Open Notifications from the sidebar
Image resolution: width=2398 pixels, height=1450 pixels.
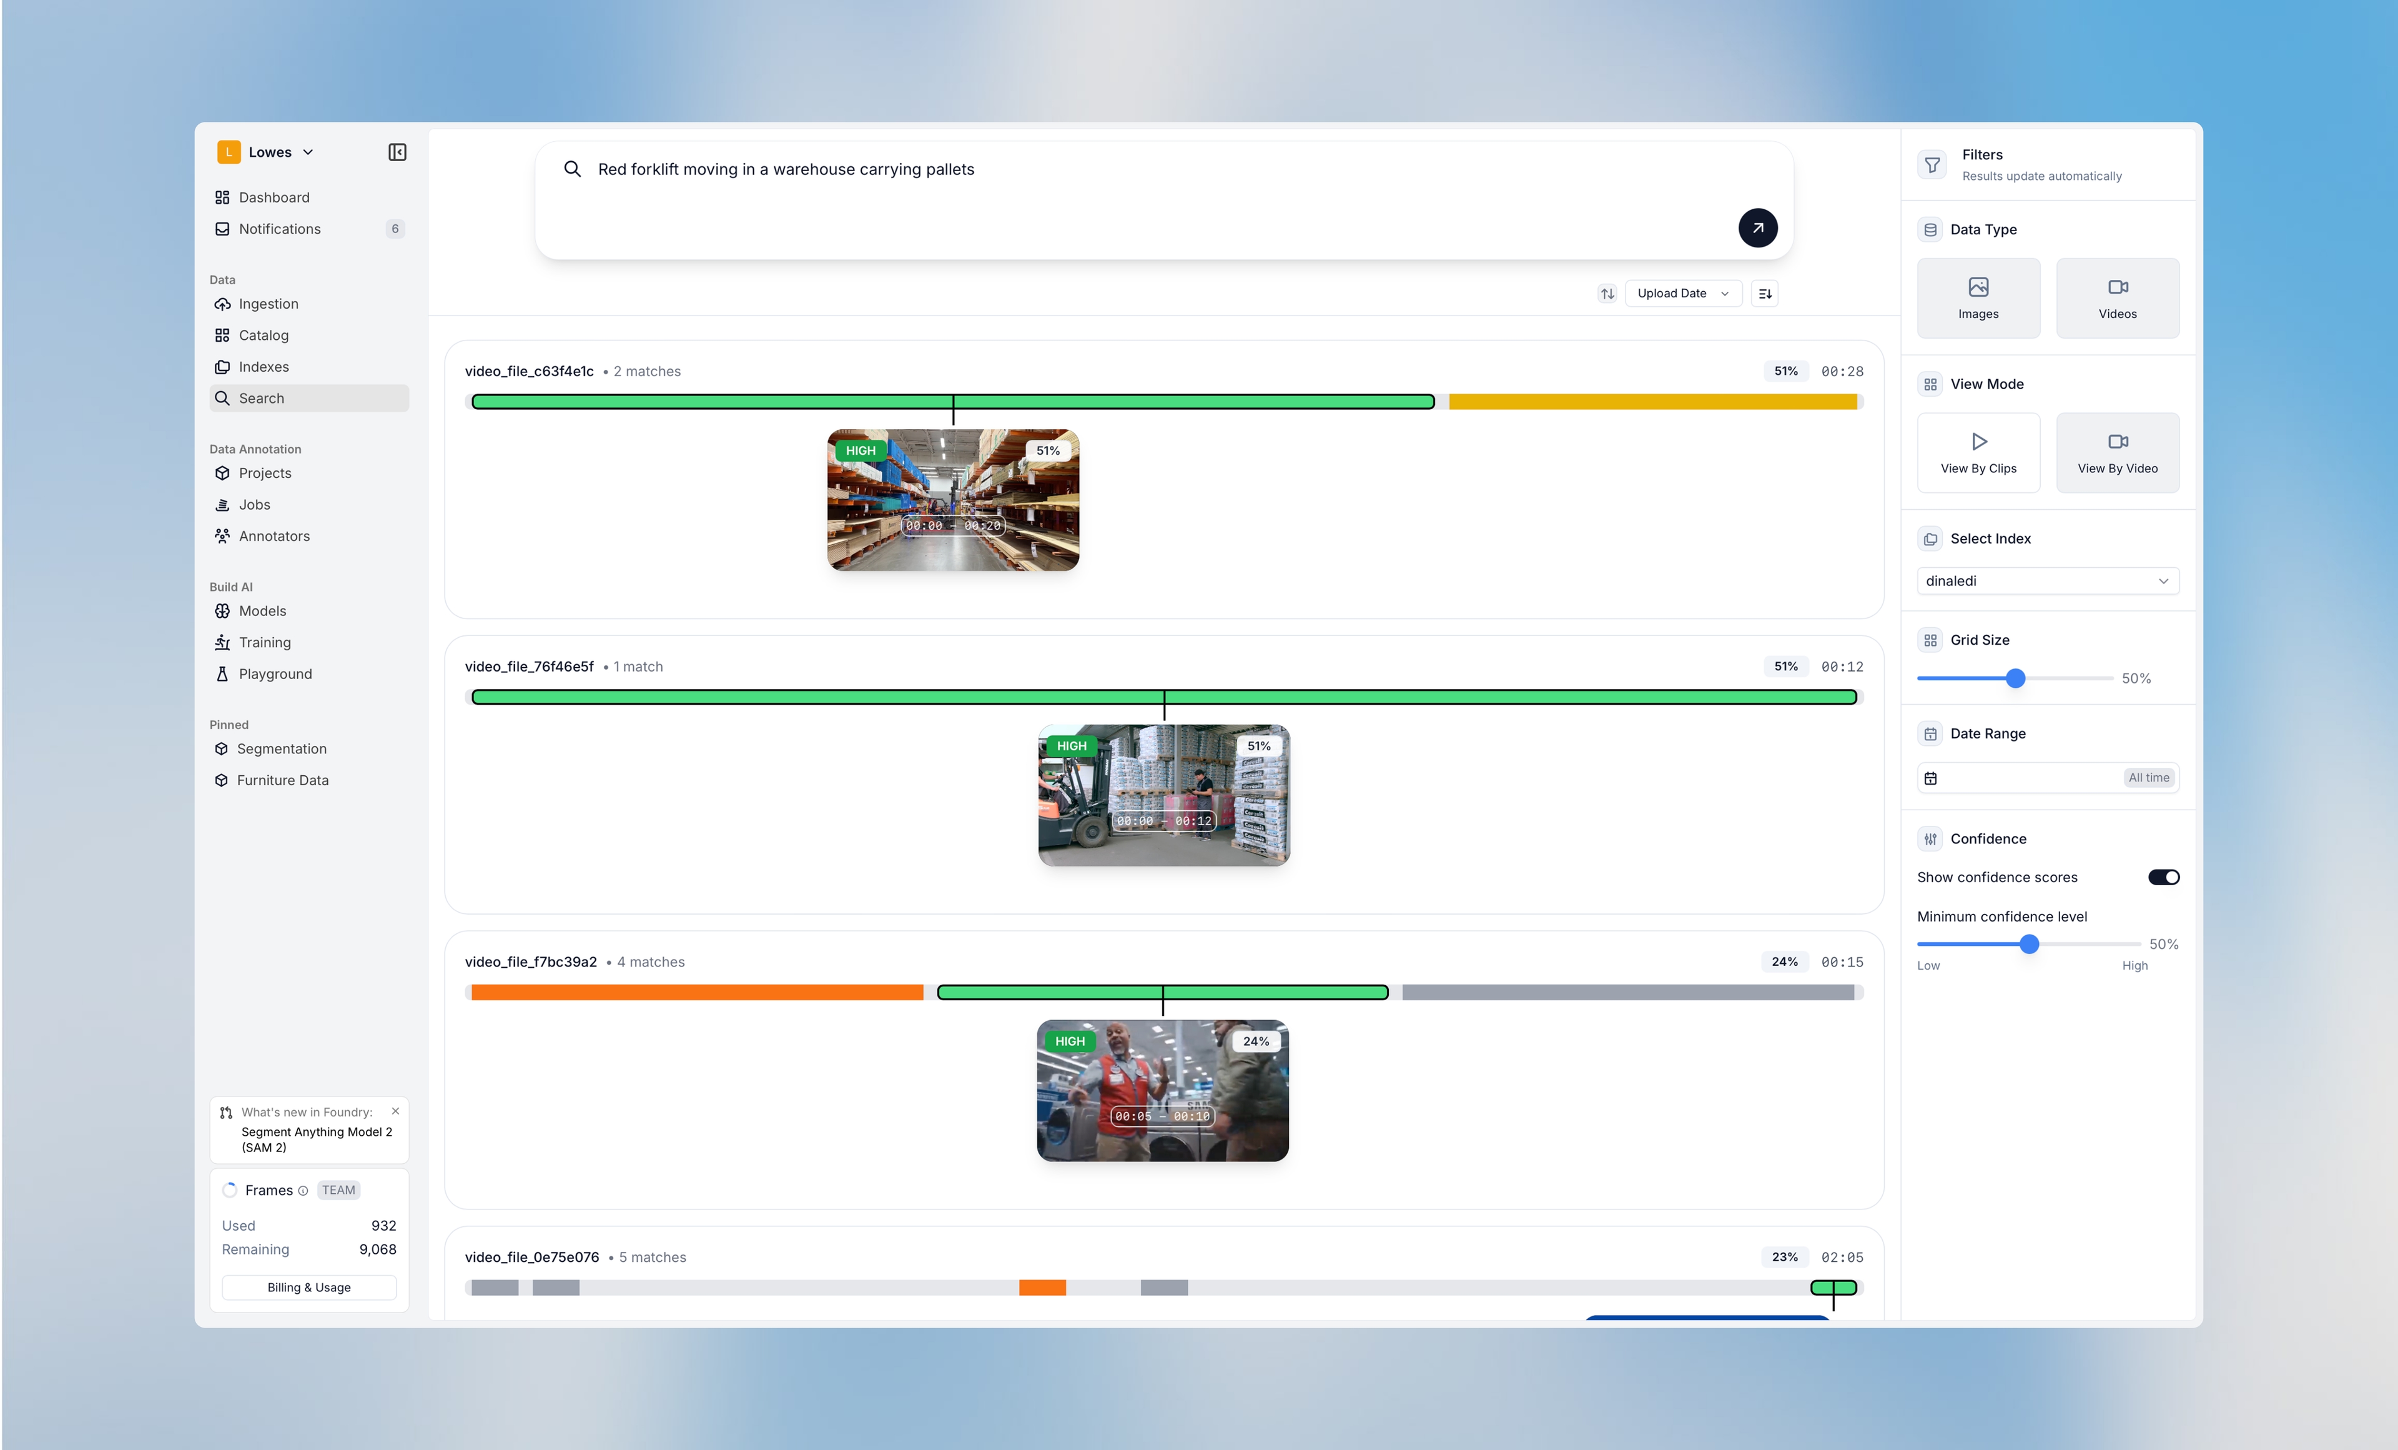point(279,228)
